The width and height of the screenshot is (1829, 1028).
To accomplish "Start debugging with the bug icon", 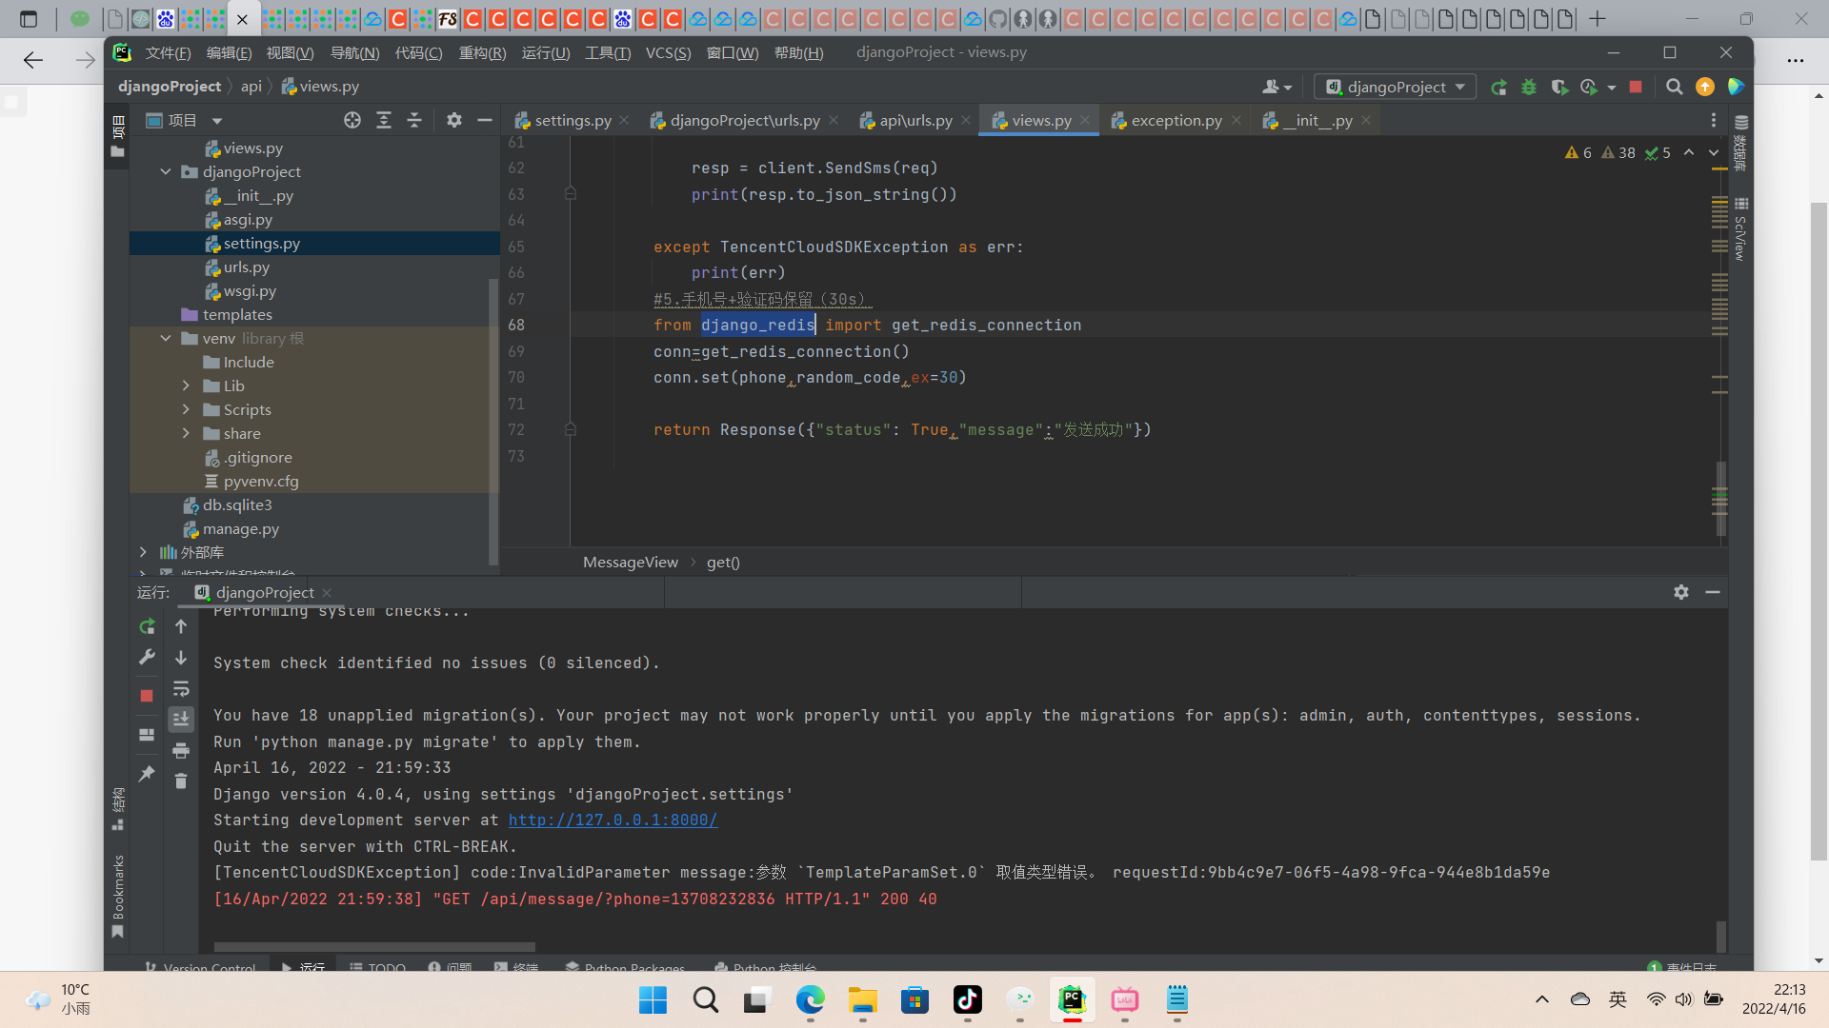I will tap(1529, 87).
